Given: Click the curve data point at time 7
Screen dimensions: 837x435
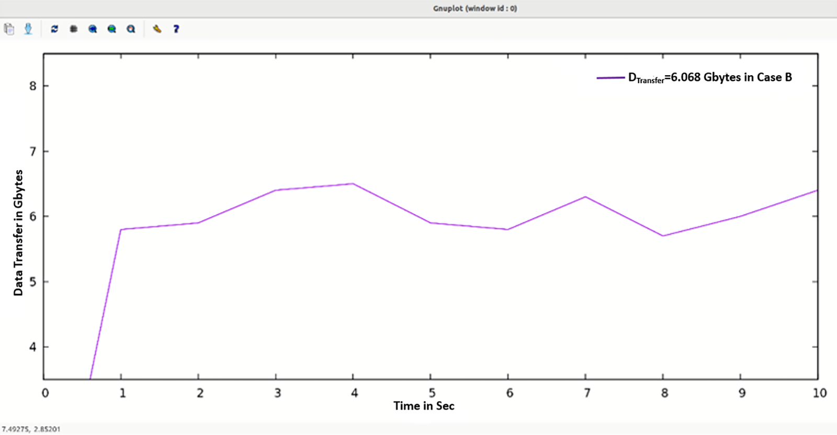Looking at the screenshot, I should tap(585, 197).
